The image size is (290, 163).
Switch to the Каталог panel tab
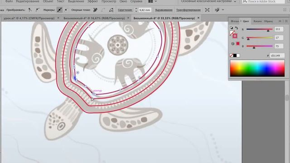pyautogui.click(x=257, y=21)
